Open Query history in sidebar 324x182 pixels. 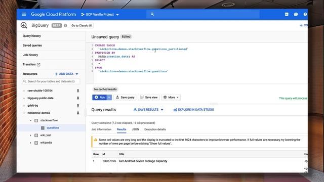click(32, 36)
